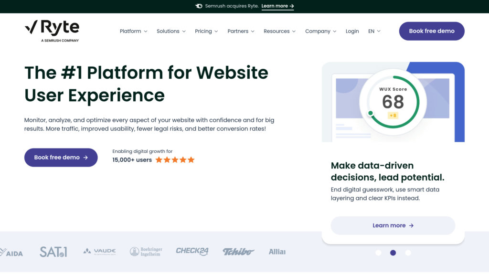Click the SAT.1 customer logo
Image resolution: width=489 pixels, height=275 pixels.
click(53, 252)
